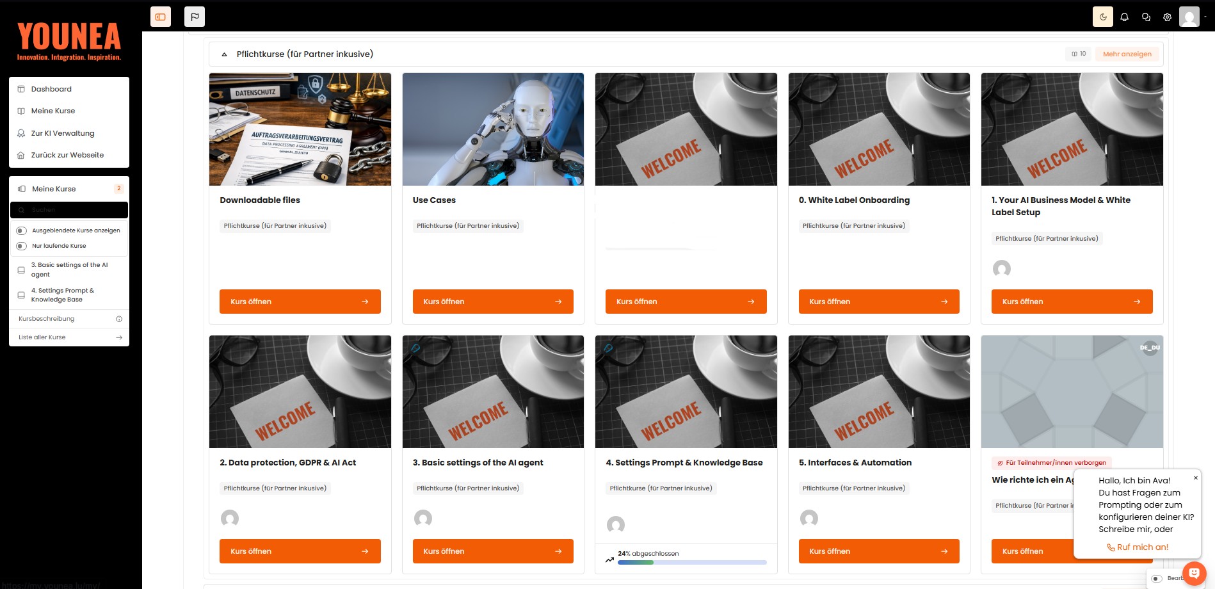
Task: Open settings gear icon in top bar
Action: pyautogui.click(x=1168, y=17)
